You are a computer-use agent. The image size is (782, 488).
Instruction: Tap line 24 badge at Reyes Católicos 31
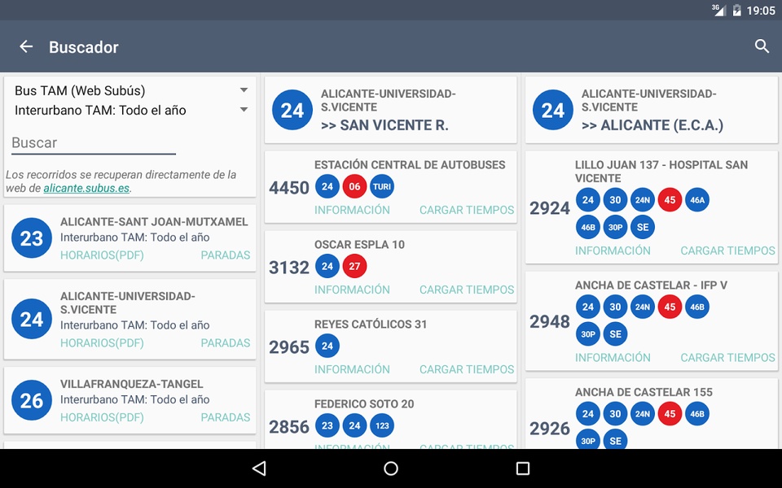pos(327,346)
